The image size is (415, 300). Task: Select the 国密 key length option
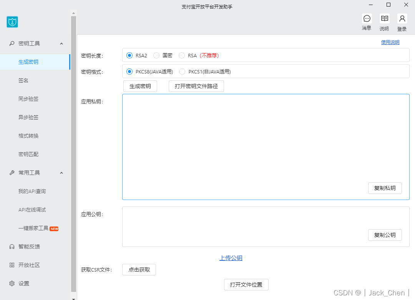point(156,55)
